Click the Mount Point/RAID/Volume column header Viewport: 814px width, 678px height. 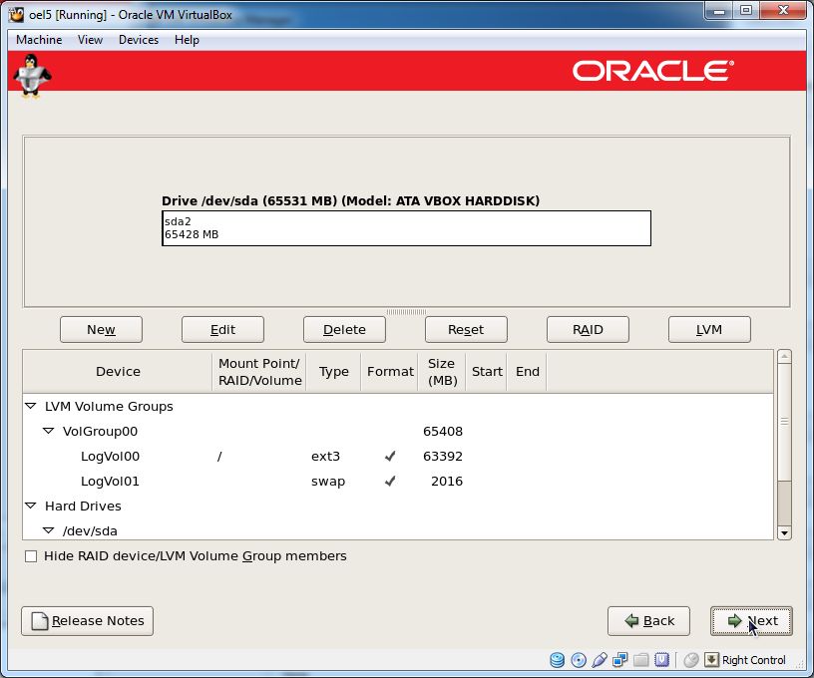coord(259,372)
